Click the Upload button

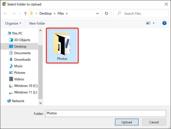tap(127, 122)
